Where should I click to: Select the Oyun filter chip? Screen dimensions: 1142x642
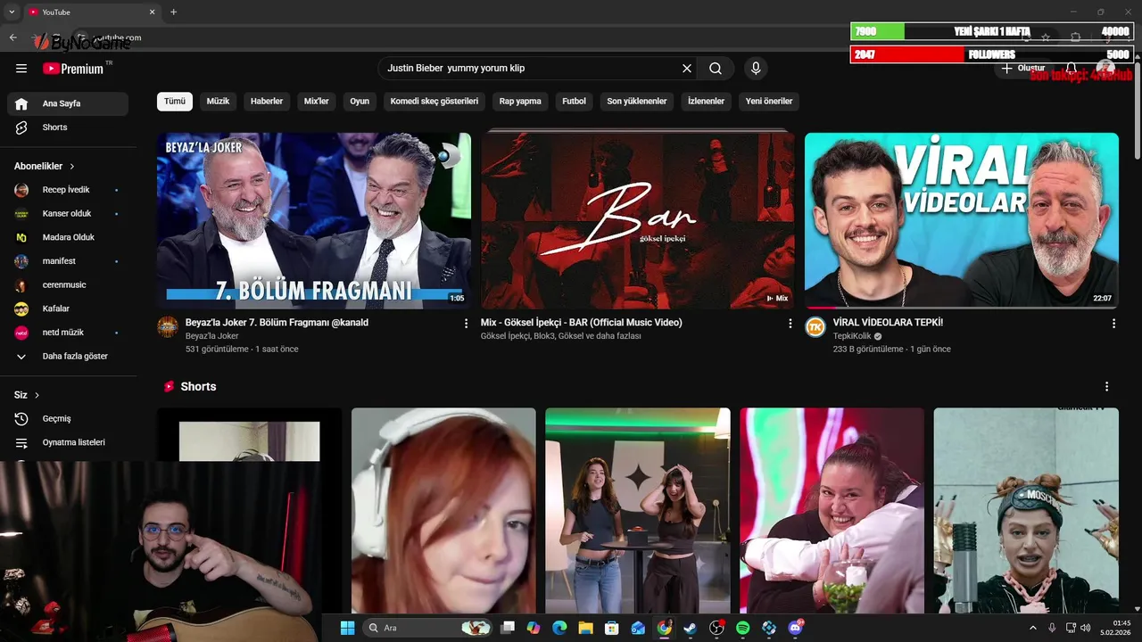360,102
